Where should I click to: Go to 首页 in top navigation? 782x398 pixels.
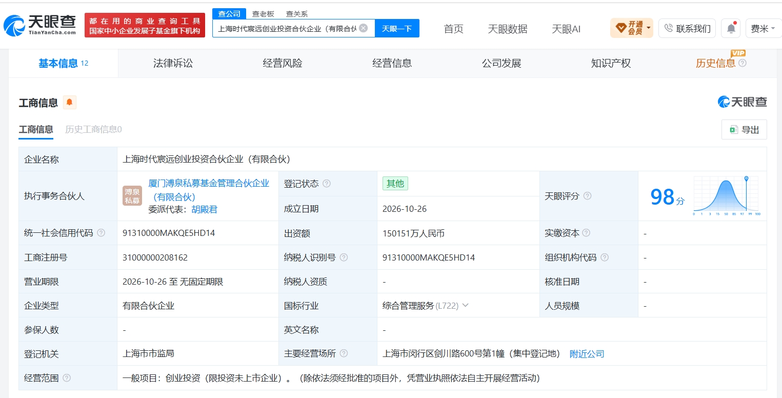453,29
